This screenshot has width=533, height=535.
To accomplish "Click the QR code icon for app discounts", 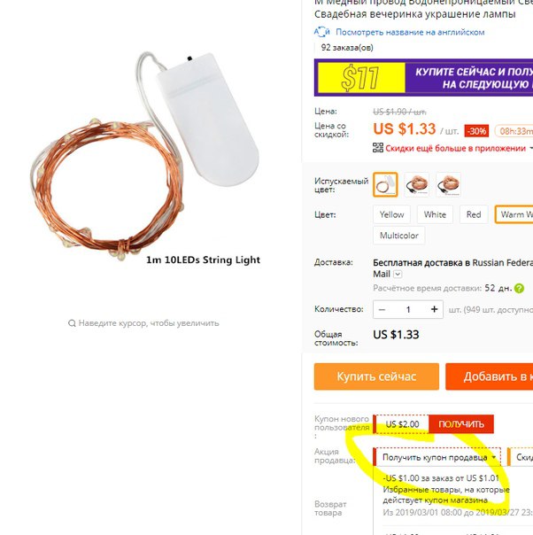I will coord(378,148).
